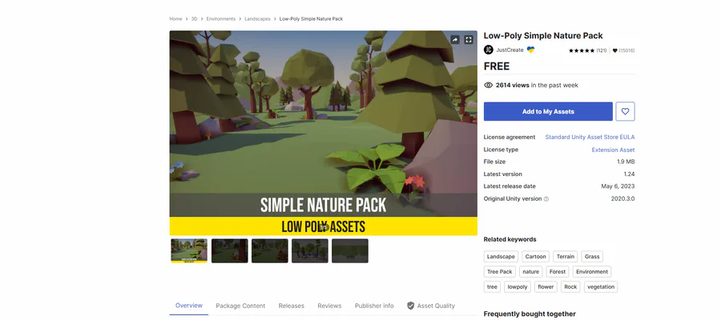Open fullscreen view of preview image
721x320 pixels.
[469, 40]
